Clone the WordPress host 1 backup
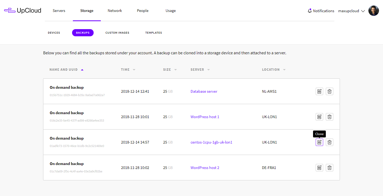 pyautogui.click(x=319, y=117)
